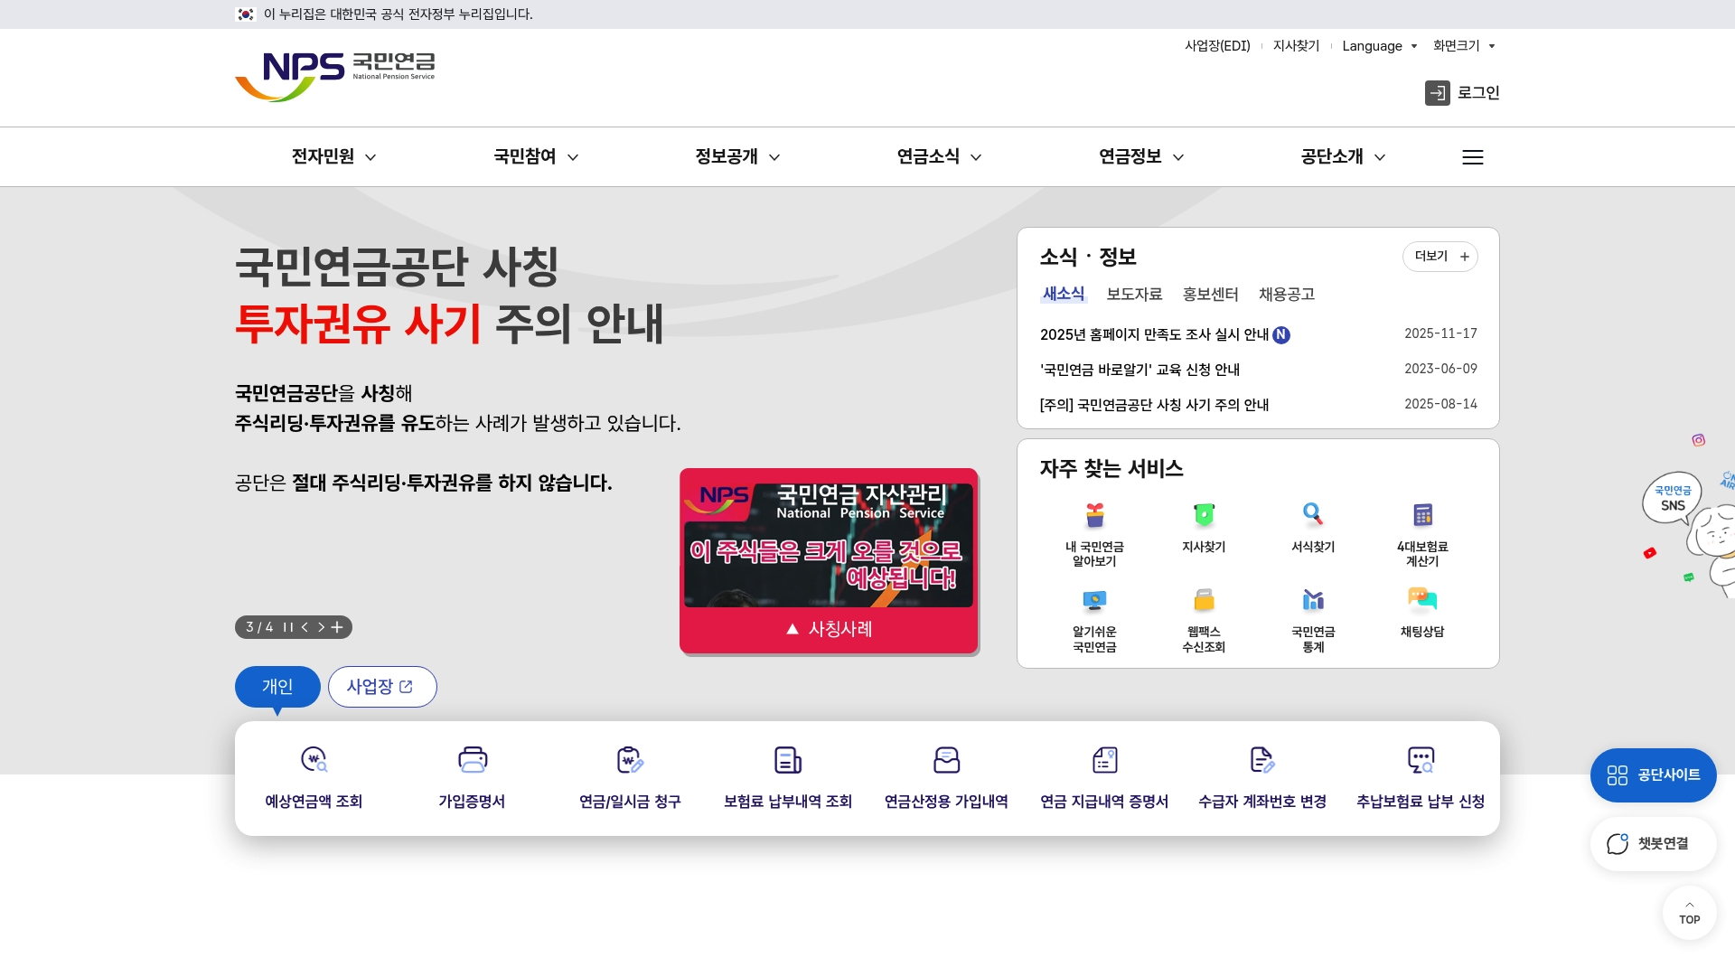
Task: Switch to the 사업장 toggle
Action: (x=382, y=687)
